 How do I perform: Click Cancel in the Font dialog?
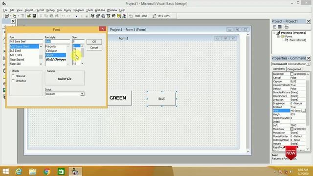tap(94, 48)
